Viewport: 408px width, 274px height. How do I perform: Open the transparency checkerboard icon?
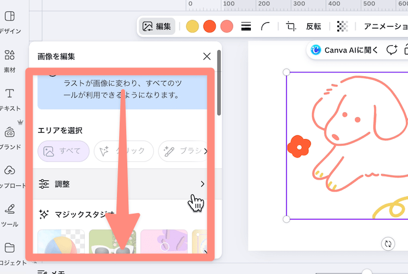click(342, 26)
